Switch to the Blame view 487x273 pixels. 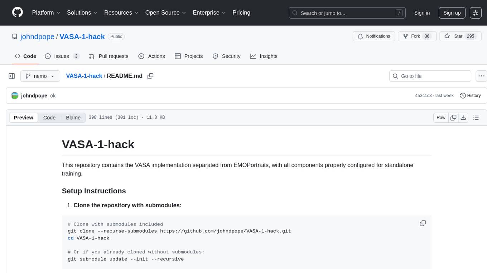[x=73, y=118]
